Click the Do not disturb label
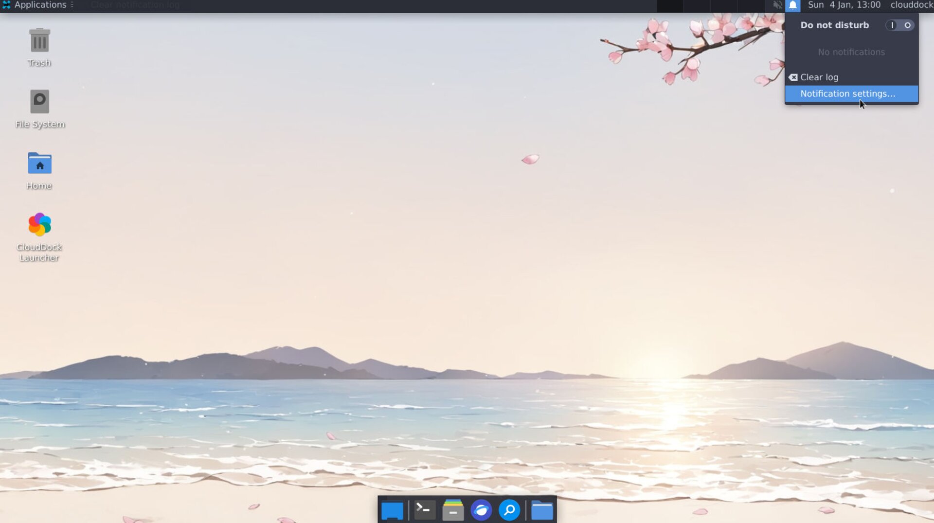This screenshot has width=934, height=523. point(834,25)
